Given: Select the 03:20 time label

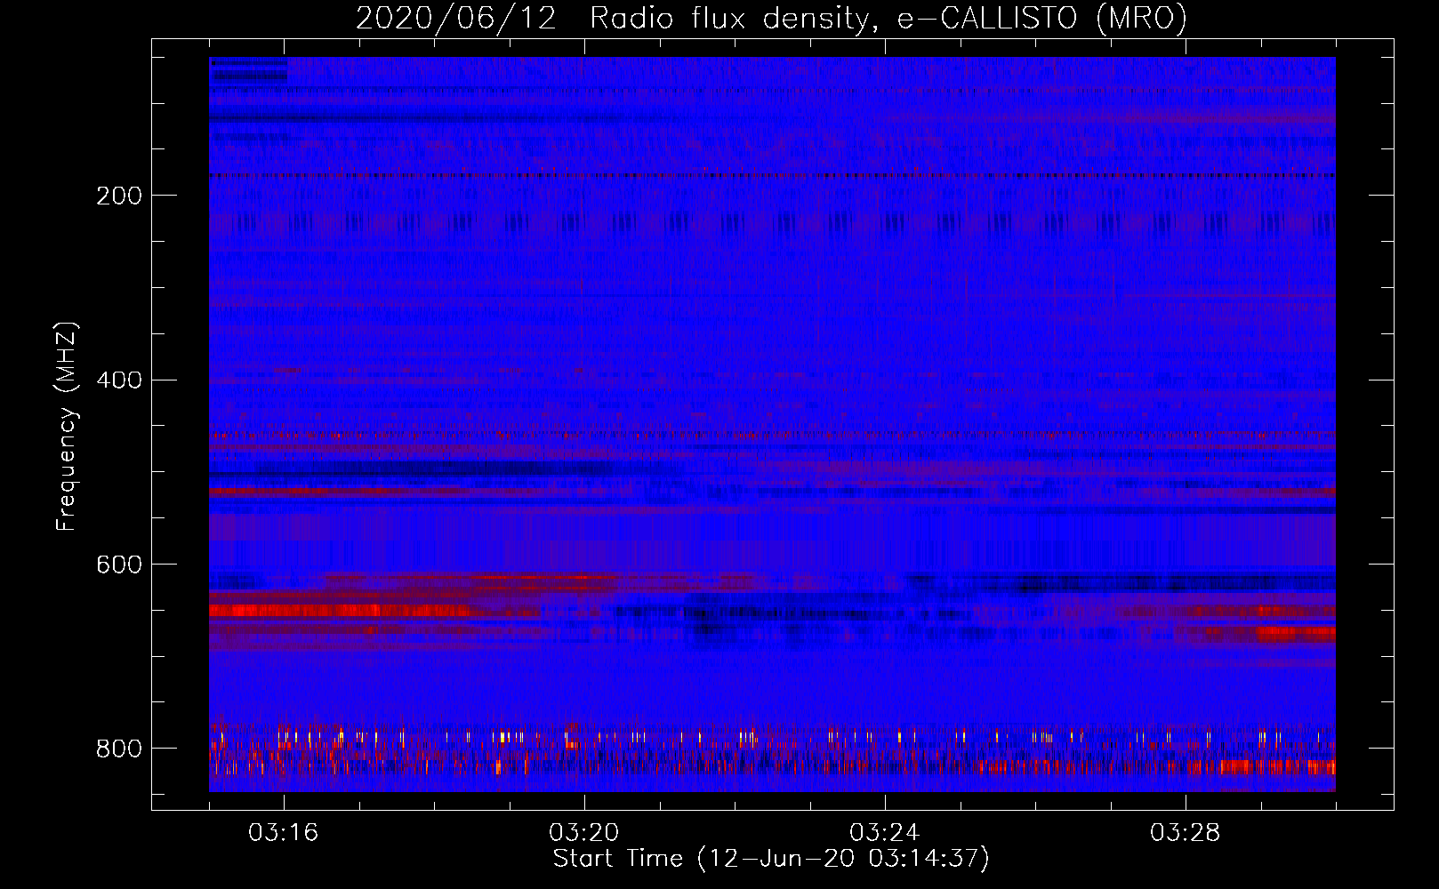Looking at the screenshot, I should (x=584, y=833).
